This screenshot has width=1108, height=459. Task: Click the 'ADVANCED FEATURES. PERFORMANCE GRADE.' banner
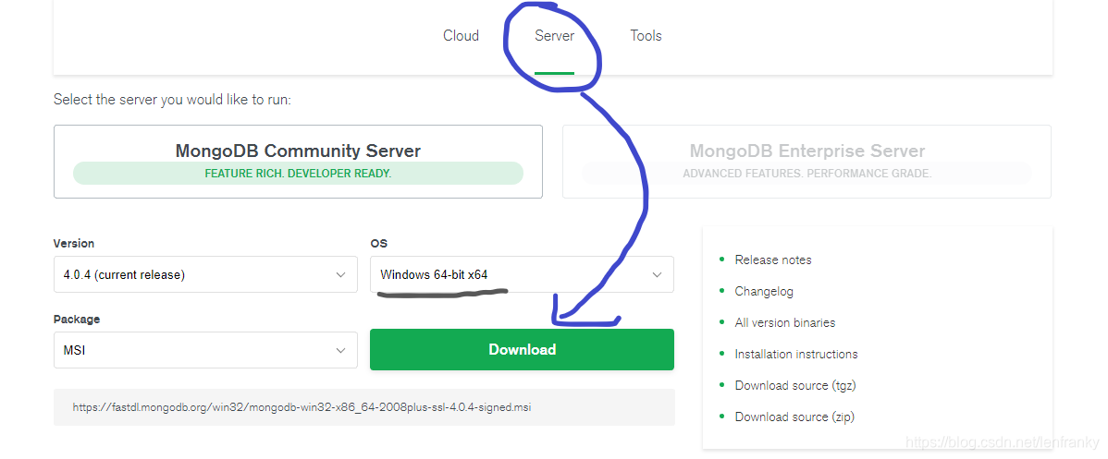click(807, 173)
